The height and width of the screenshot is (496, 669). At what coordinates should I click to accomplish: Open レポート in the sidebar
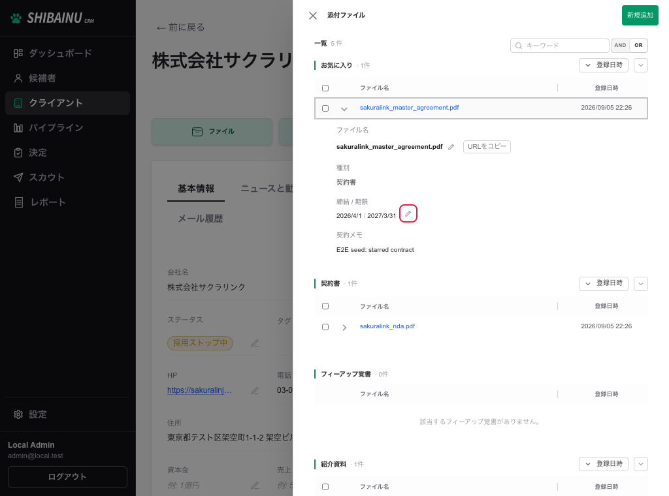click(x=67, y=202)
